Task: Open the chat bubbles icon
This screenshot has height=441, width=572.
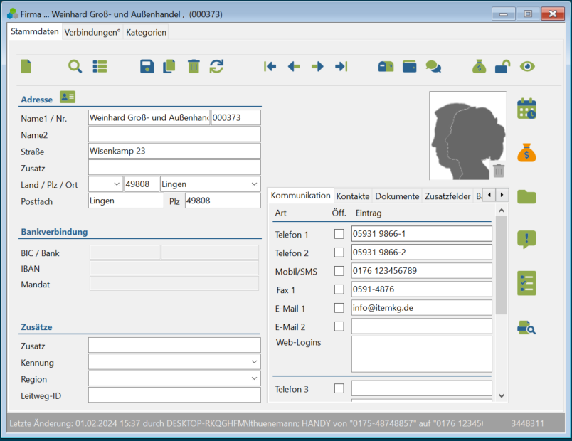Action: pos(433,67)
